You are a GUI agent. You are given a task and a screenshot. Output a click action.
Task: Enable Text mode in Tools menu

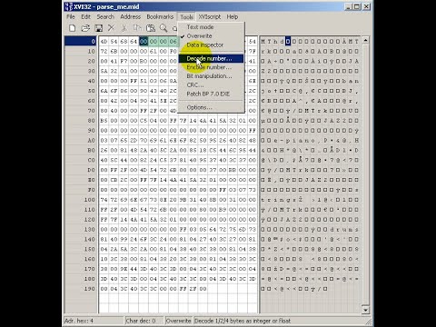coord(211,27)
